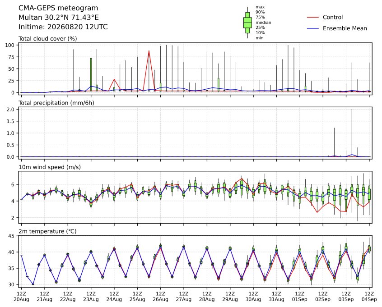Image resolution: width=382 pixels, height=307 pixels.
Task: Click the "12Z 28Aug" time axis label
Action: [207, 297]
